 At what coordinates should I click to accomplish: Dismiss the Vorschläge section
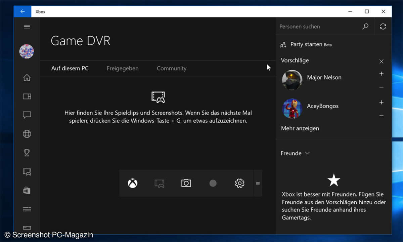pos(381,62)
